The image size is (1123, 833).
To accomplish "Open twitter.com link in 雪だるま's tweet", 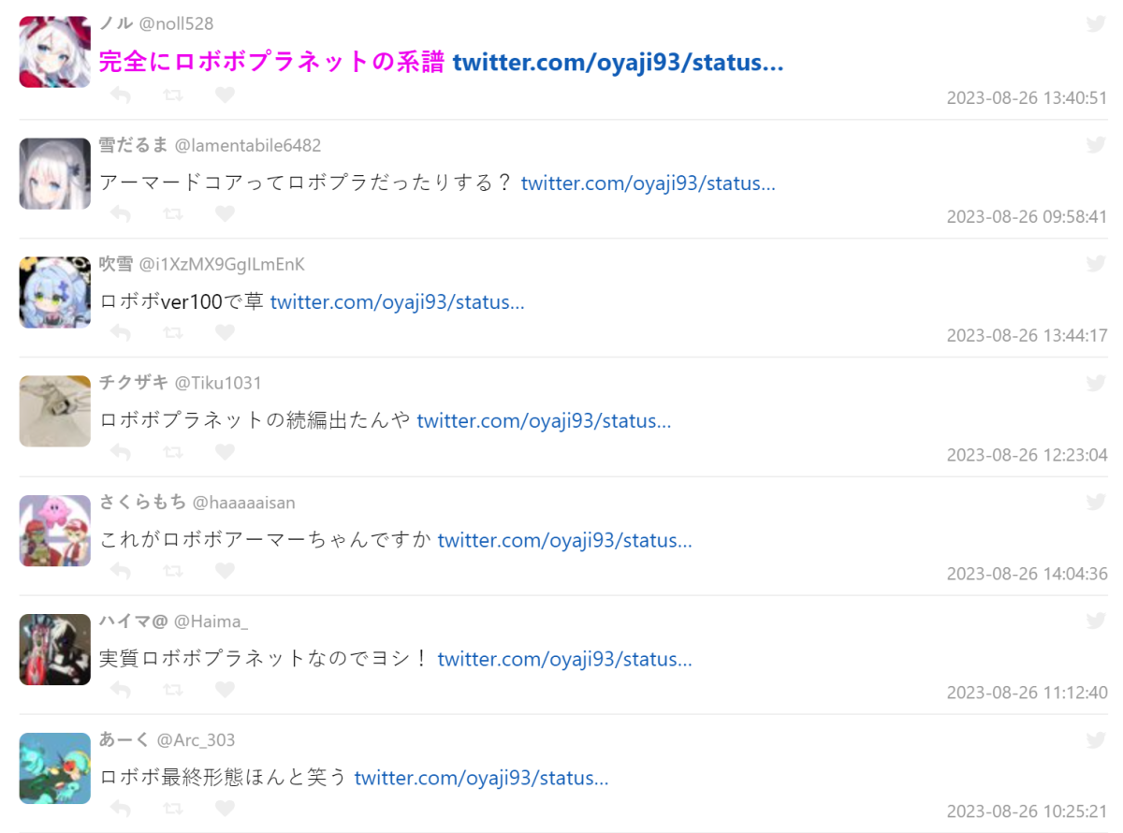I will (x=648, y=183).
